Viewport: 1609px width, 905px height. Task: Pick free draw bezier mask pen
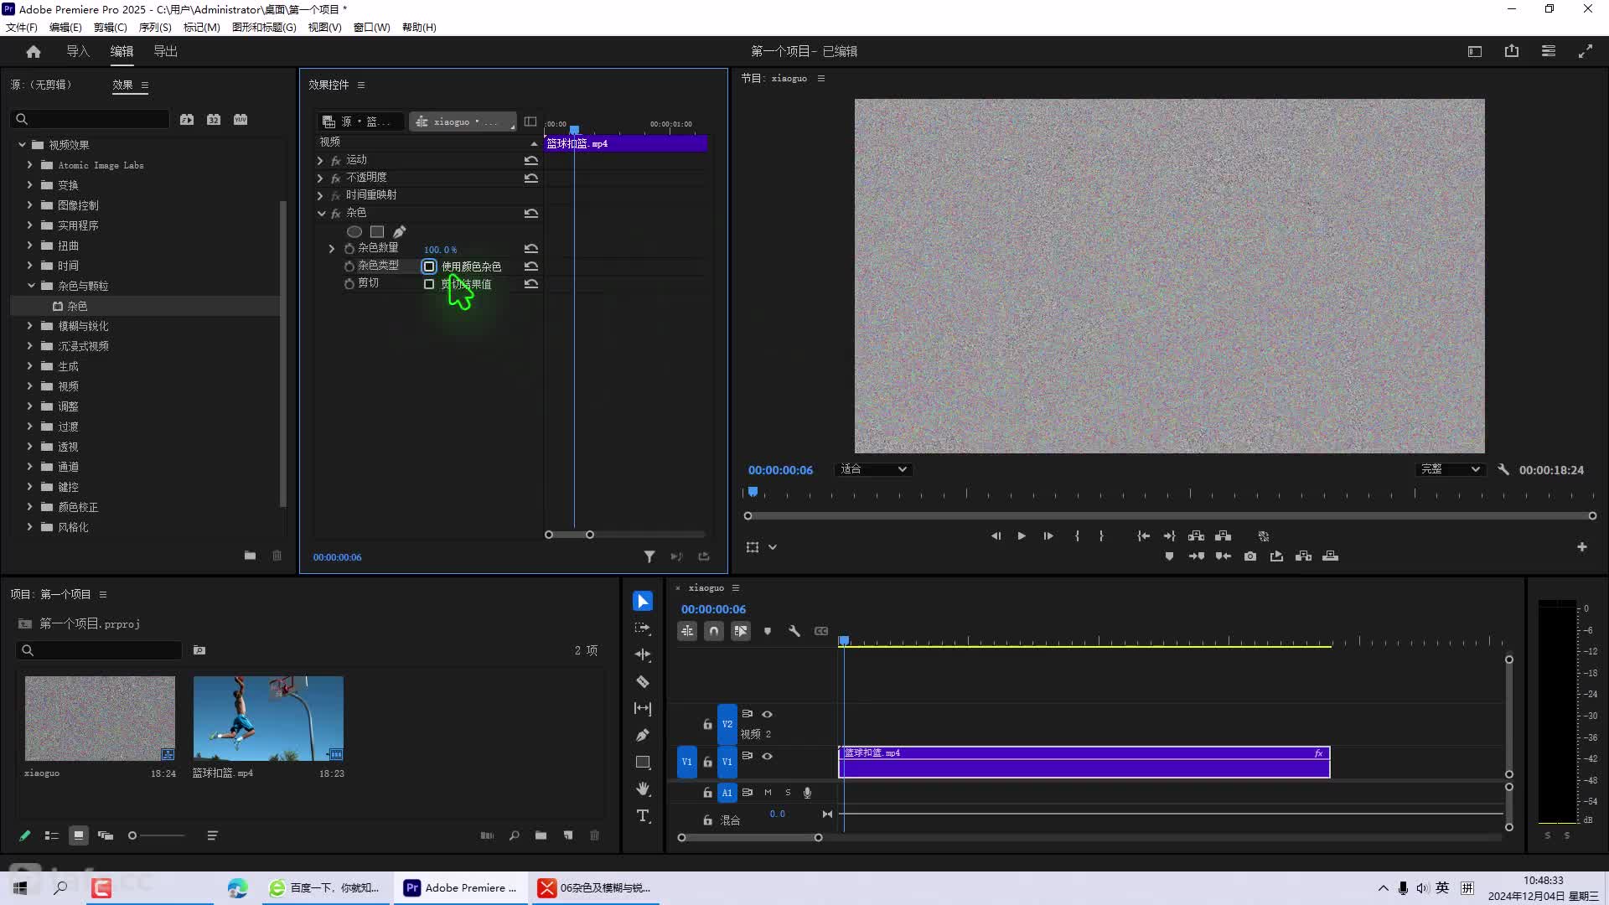click(x=400, y=231)
